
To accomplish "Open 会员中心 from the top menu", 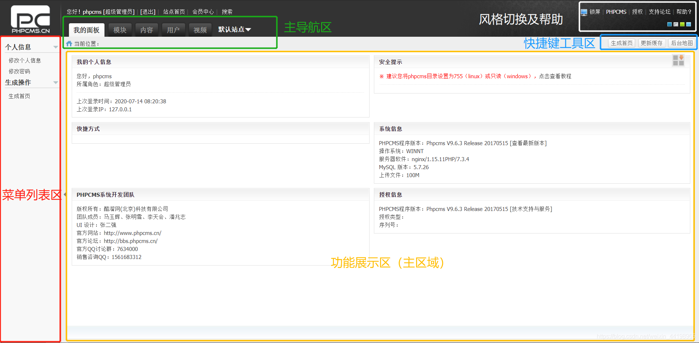I will coord(203,12).
